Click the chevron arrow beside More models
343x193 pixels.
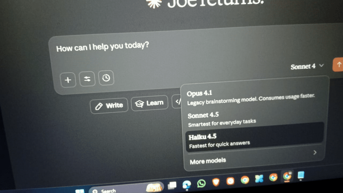(315, 153)
